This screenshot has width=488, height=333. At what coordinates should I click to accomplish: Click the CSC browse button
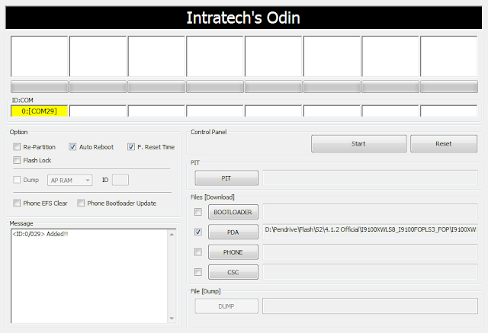(233, 272)
